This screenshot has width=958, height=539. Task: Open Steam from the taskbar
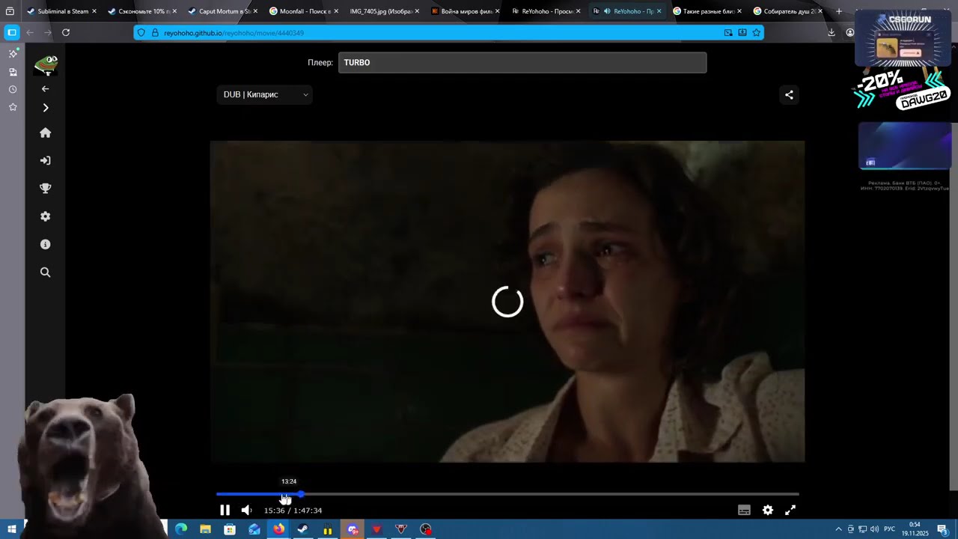tap(303, 529)
